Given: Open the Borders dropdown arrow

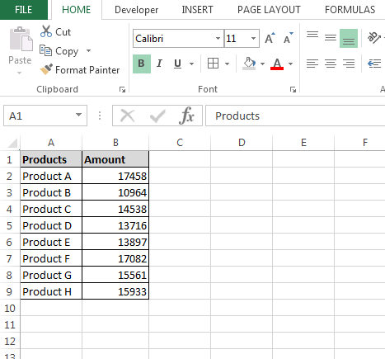Looking at the screenshot, I should pyautogui.click(x=227, y=64).
